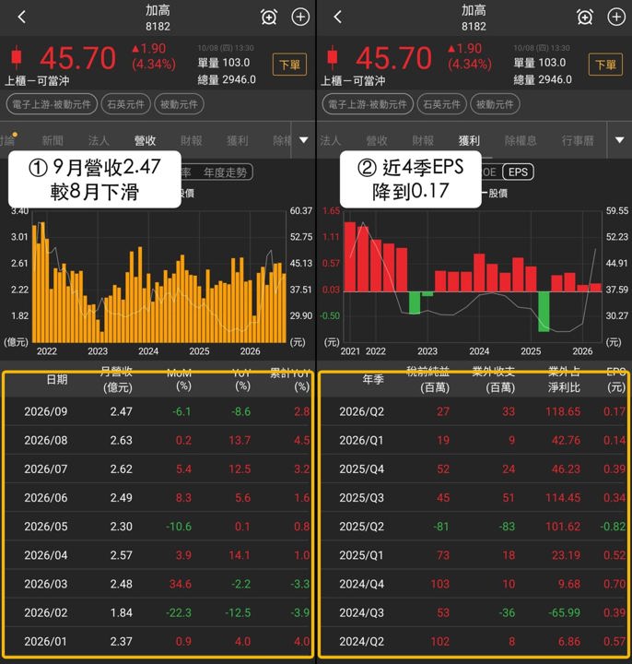This screenshot has height=664, width=632.
Task: Open the price alert clock icon in right panel
Action: click(x=585, y=18)
